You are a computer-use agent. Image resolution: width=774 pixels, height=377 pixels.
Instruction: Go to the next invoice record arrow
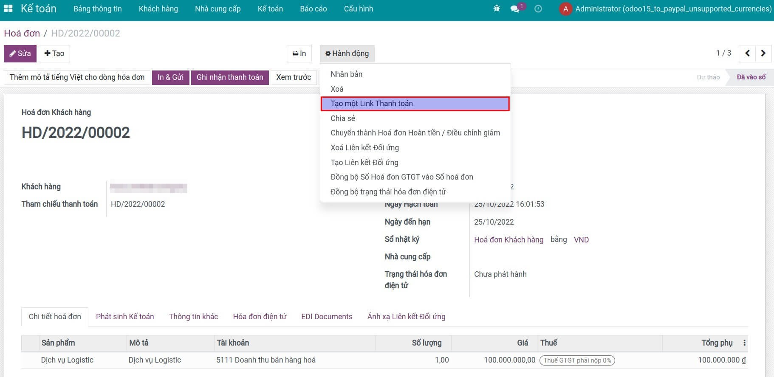tap(763, 53)
